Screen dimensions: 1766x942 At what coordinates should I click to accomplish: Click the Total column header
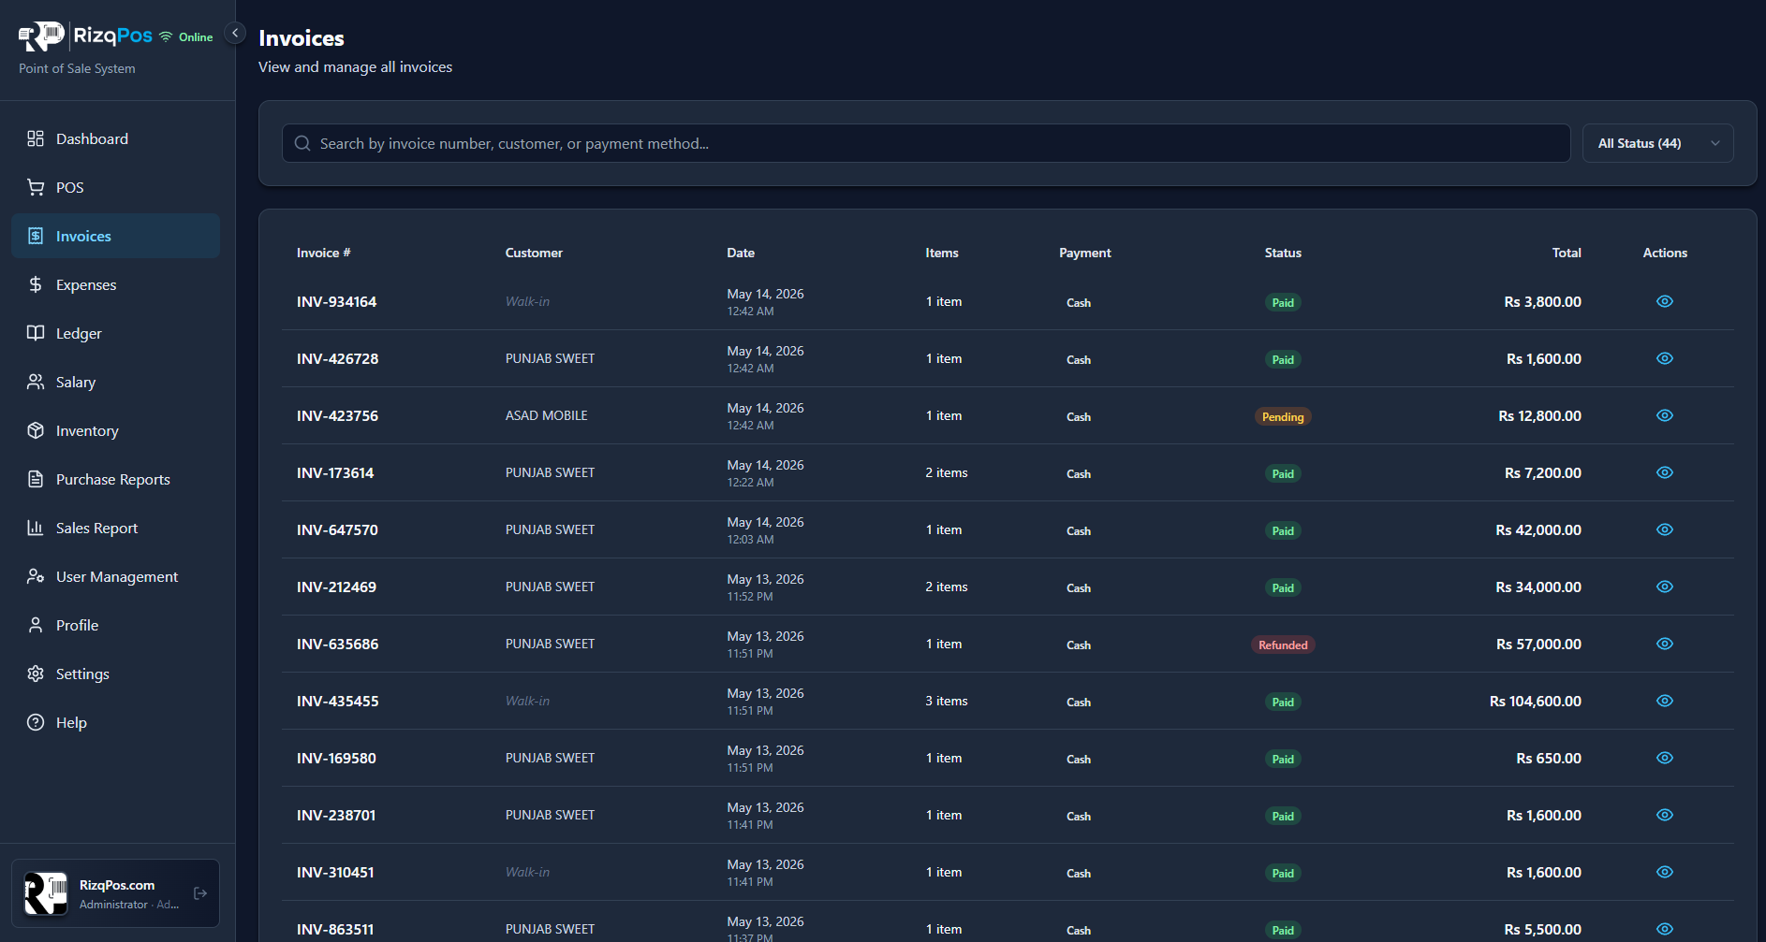tap(1567, 253)
